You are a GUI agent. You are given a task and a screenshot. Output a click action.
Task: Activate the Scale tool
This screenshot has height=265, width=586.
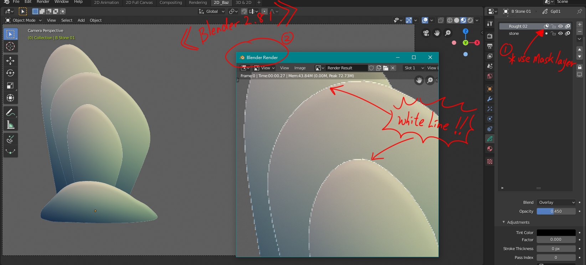[10, 85]
